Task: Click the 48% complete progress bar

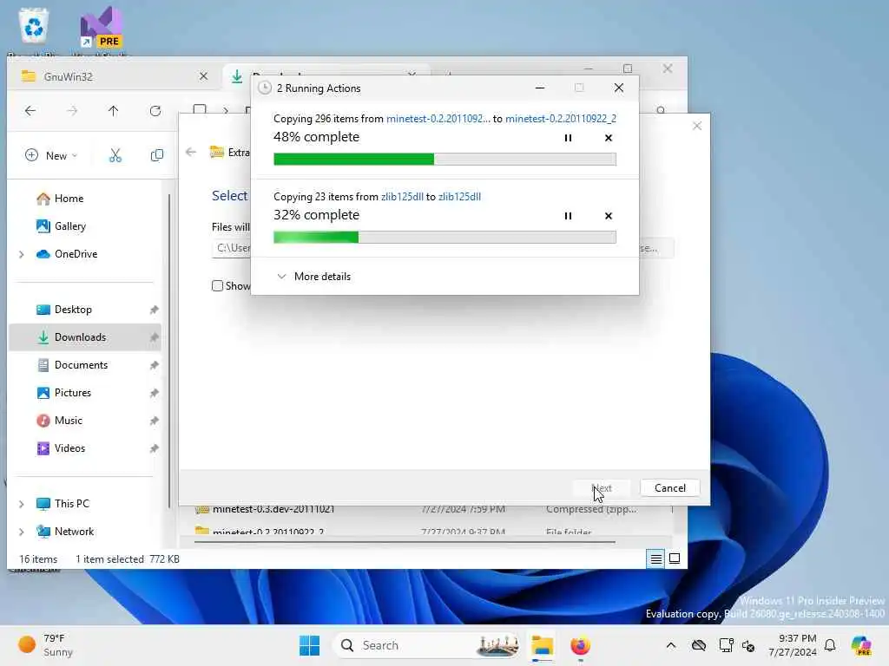Action: pos(444,160)
